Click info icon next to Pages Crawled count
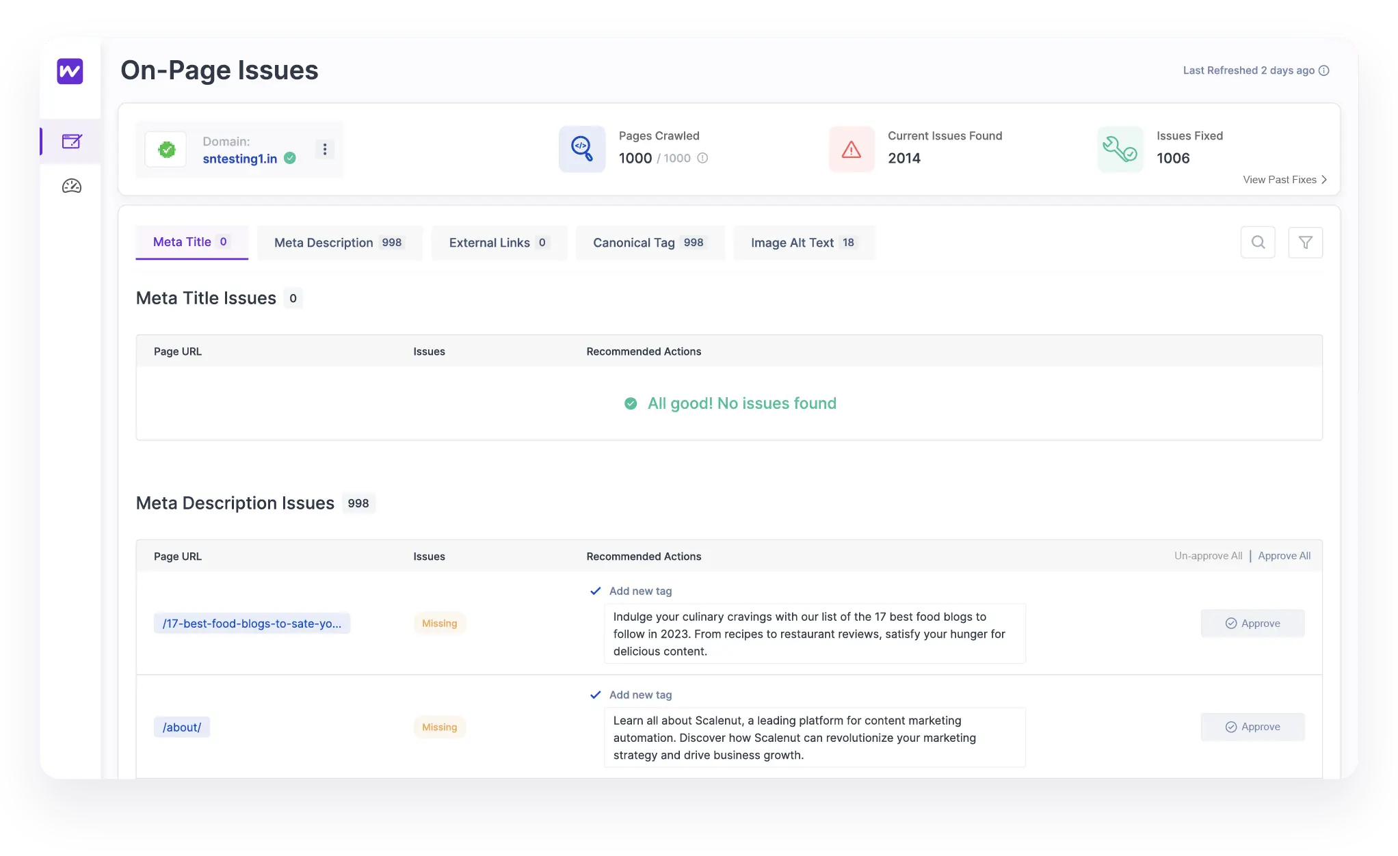The height and width of the screenshot is (856, 1398). 702,158
